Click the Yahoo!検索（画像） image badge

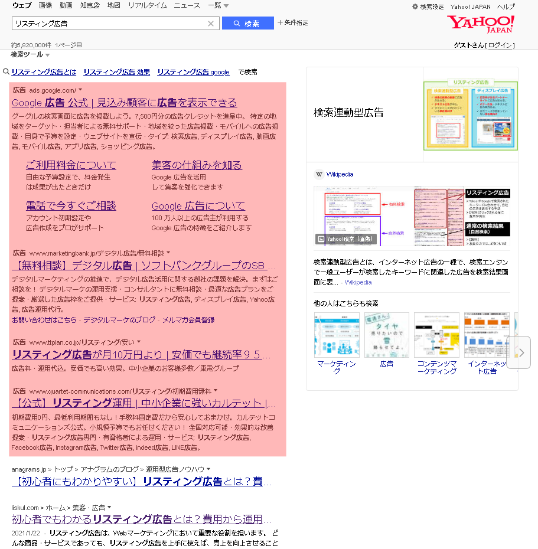[x=345, y=239]
